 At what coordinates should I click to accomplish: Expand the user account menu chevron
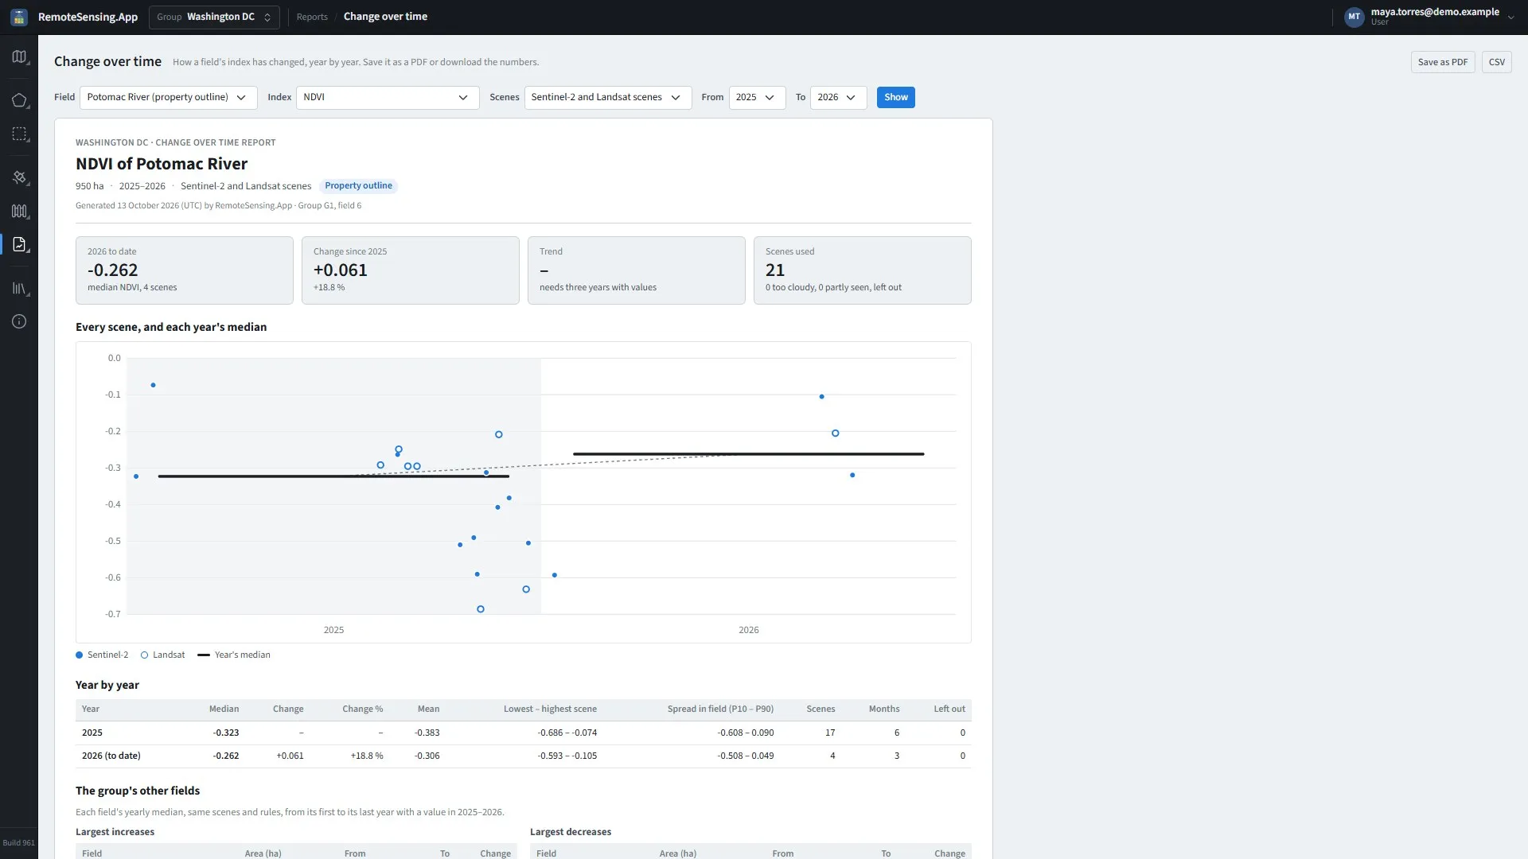point(1510,17)
